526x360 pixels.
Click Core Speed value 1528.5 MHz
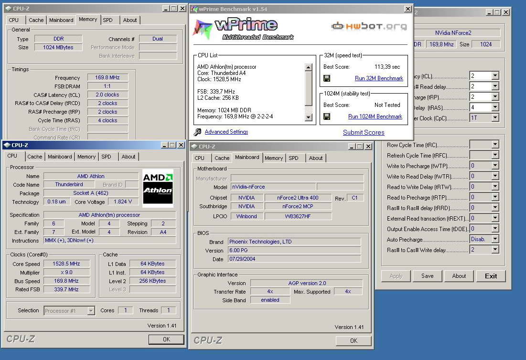click(66, 264)
